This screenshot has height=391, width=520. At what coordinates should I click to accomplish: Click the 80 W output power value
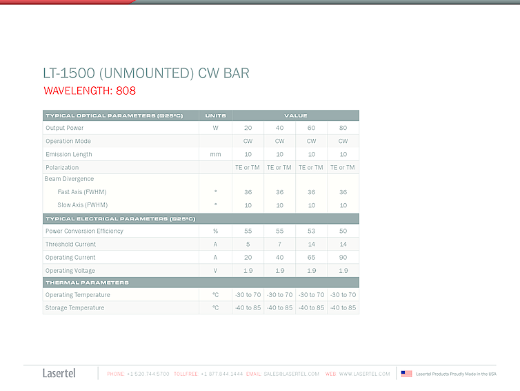[343, 128]
